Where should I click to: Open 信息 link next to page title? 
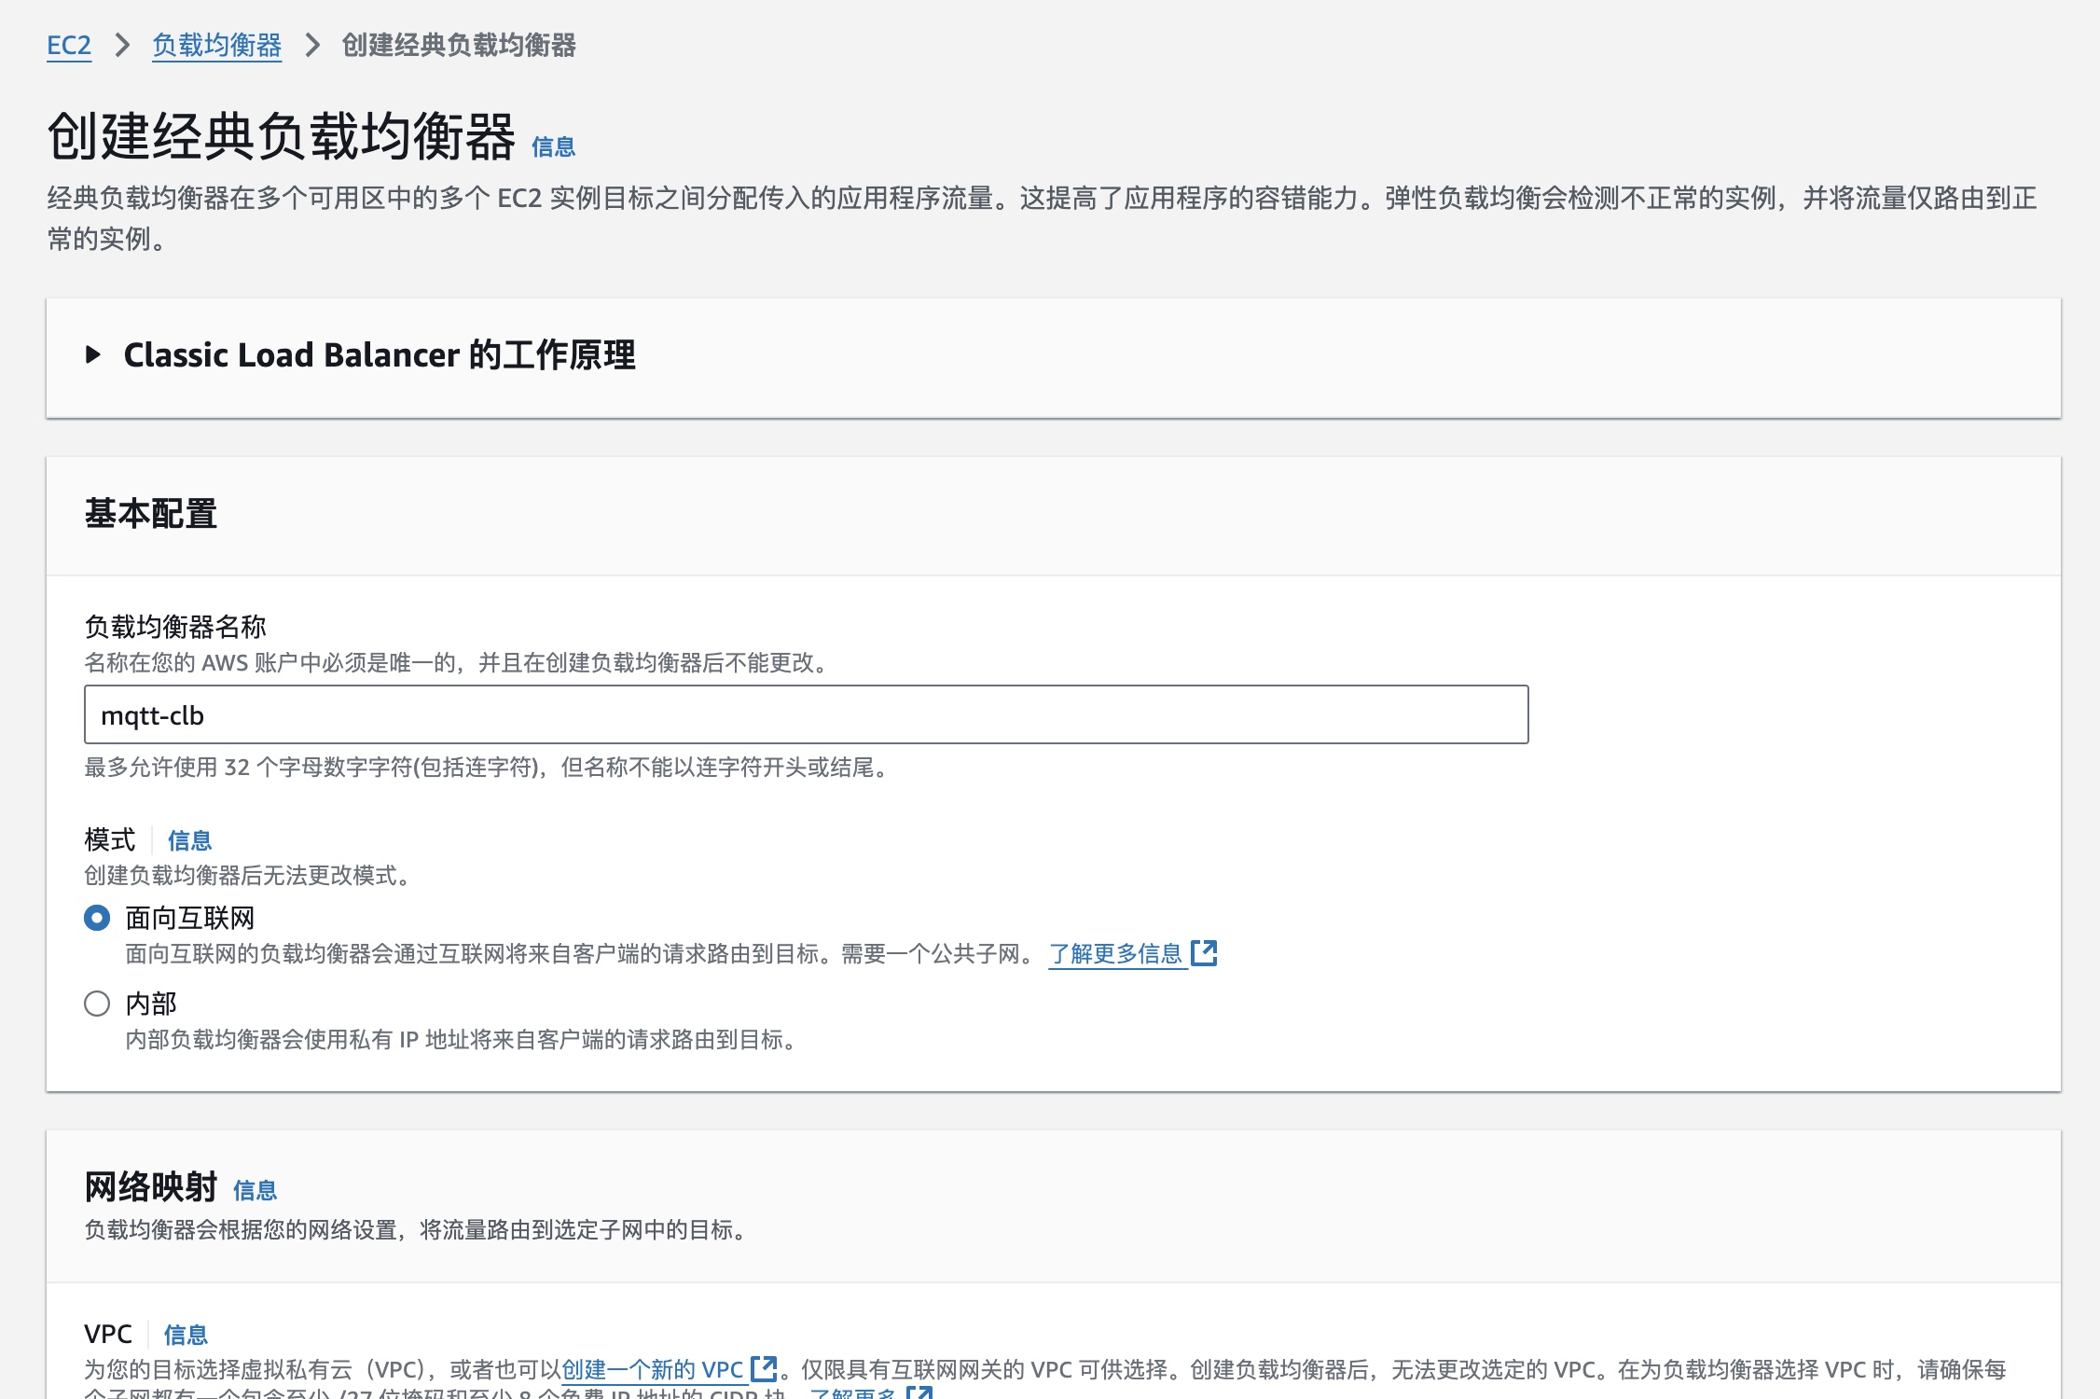(x=553, y=146)
